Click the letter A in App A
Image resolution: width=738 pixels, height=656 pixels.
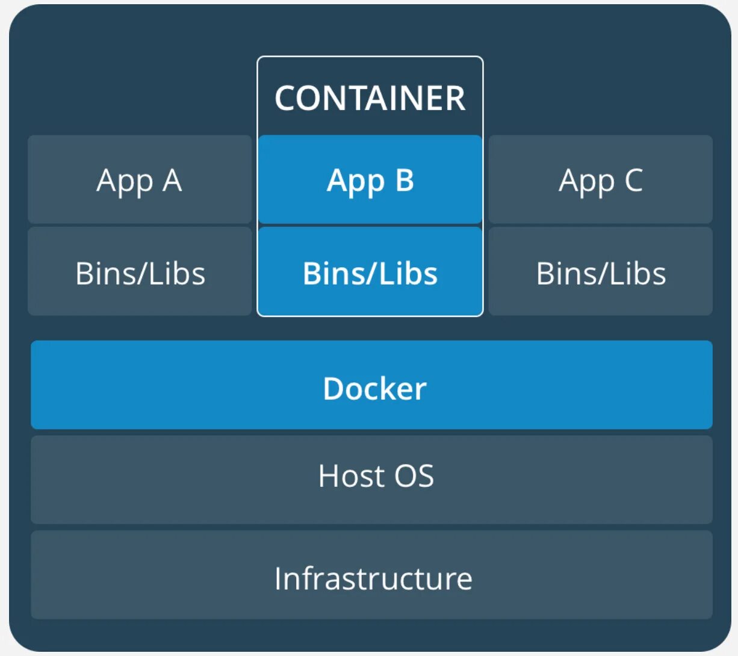pos(172,180)
